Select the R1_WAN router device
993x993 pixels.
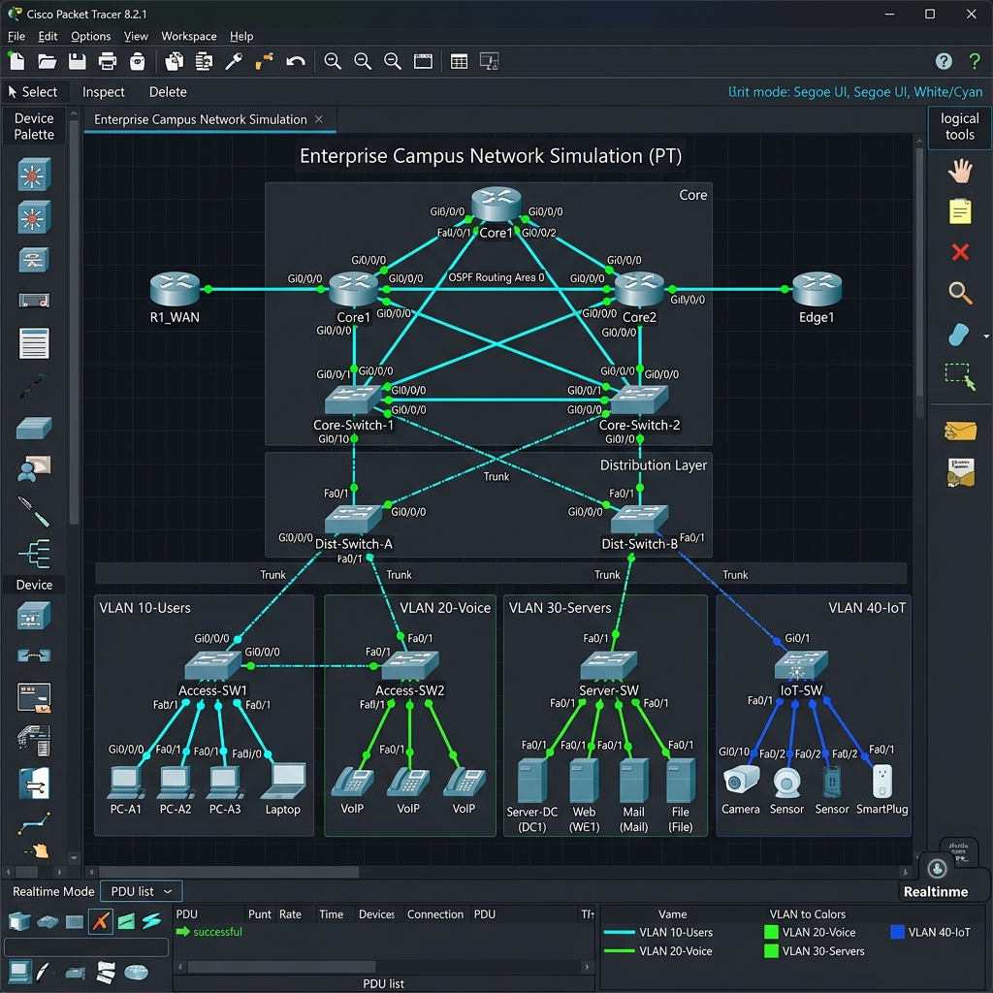click(x=175, y=289)
